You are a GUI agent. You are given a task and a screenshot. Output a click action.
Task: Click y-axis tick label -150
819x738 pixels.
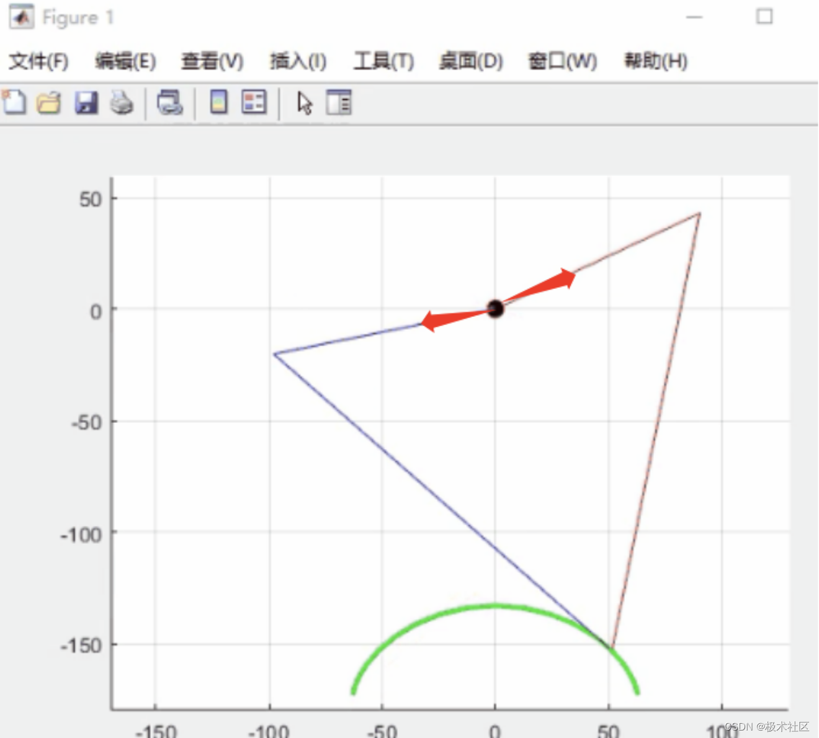point(81,646)
